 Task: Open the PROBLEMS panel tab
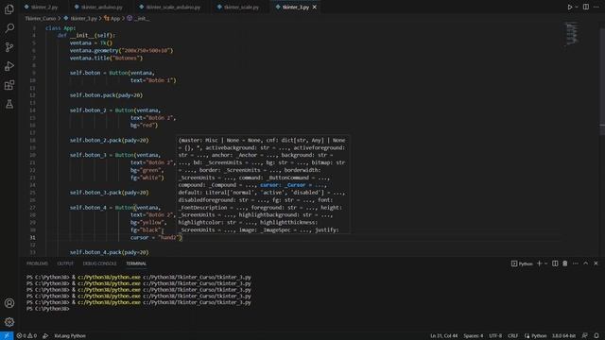[38, 263]
